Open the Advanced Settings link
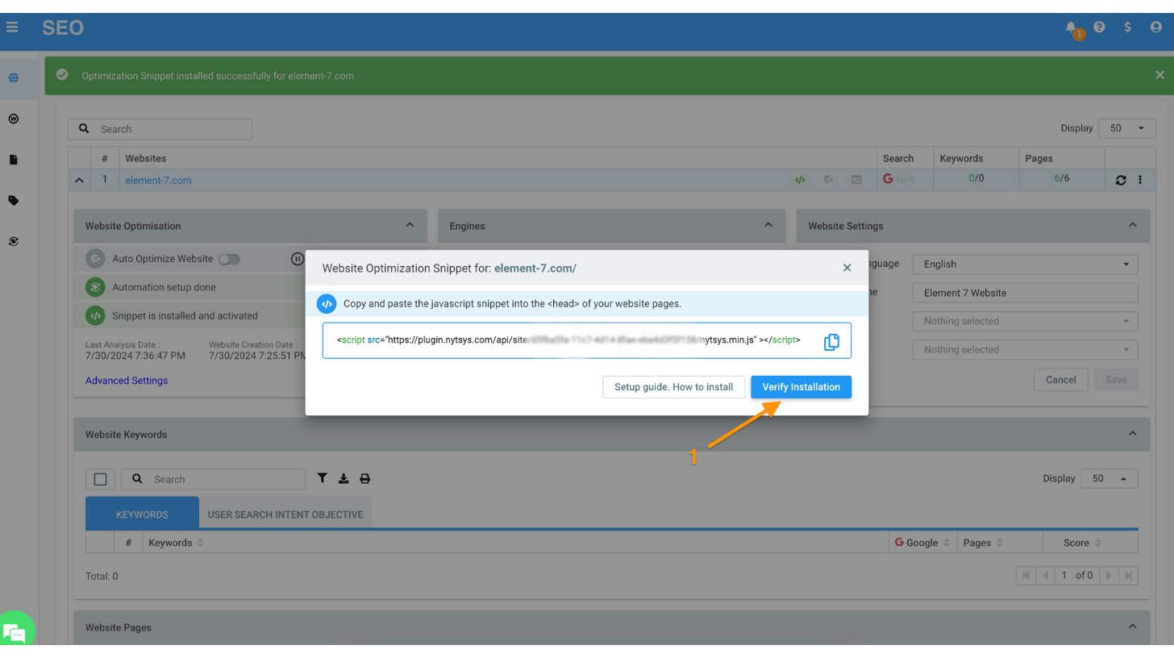 click(127, 381)
